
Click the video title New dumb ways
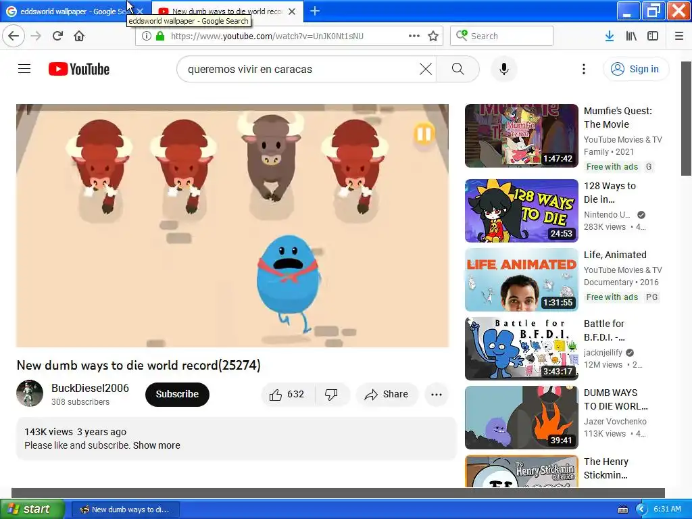(139, 365)
